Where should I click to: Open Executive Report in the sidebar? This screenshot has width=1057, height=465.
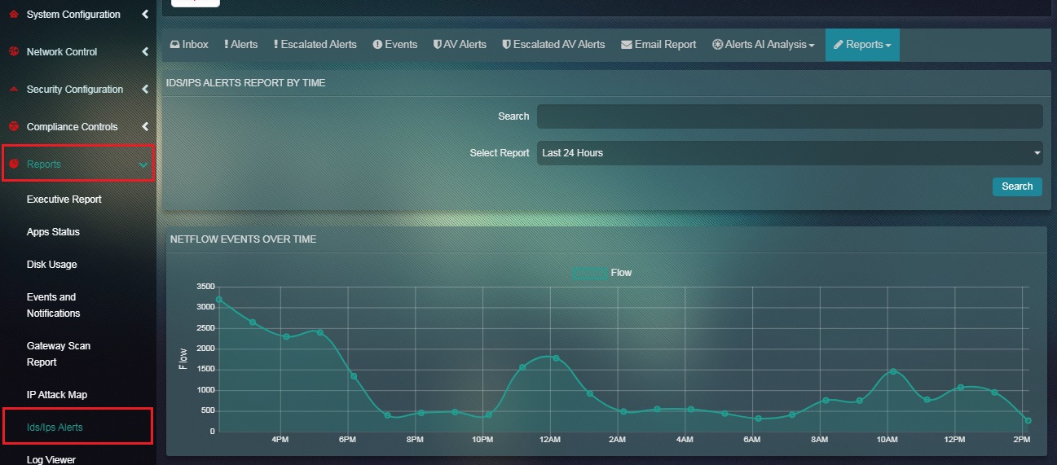(64, 200)
